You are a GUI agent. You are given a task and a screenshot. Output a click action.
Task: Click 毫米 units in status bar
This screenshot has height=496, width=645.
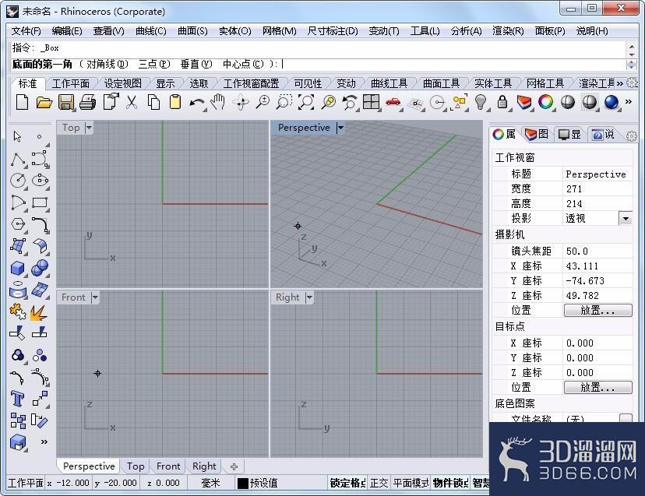(x=210, y=483)
